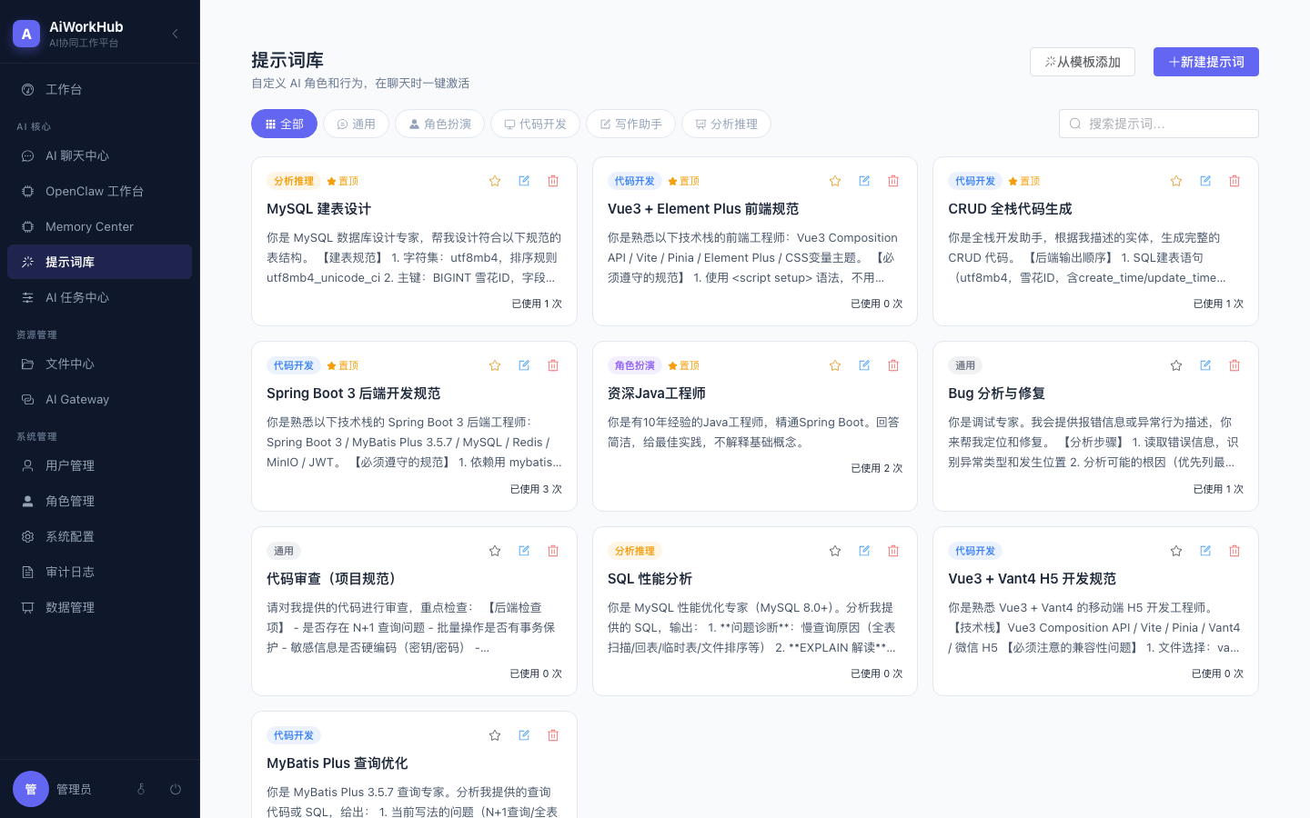Screen dimensions: 1310x818
Task: Focus the 搜索提示词 search box
Action: 1159,124
